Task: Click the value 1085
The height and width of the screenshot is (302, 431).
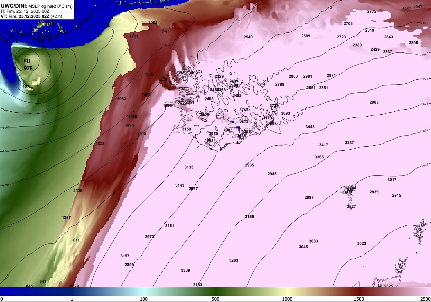Action: click(x=153, y=23)
